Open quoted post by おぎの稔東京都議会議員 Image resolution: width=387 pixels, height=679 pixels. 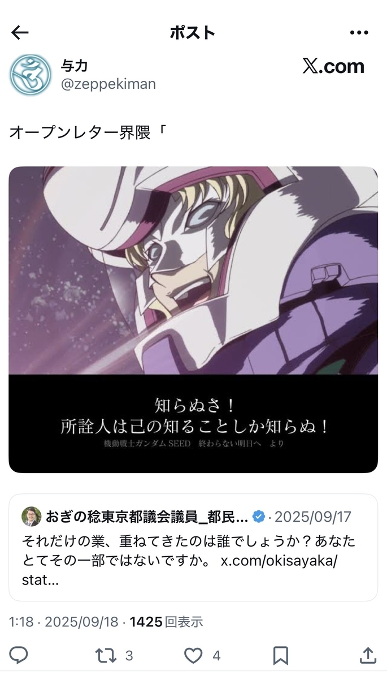[x=193, y=547]
